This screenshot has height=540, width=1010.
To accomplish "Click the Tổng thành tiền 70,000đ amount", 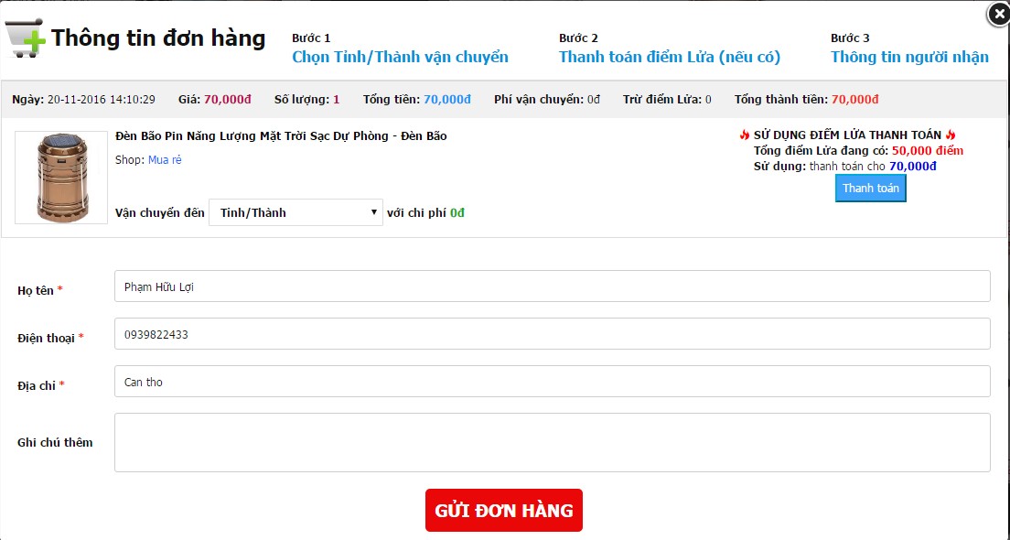I will 854,99.
